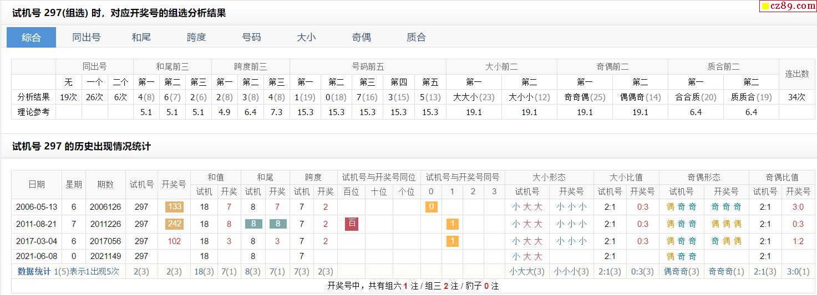The width and height of the screenshot is (817, 295).
Task: Click the 星期 column header
Action: [74, 184]
